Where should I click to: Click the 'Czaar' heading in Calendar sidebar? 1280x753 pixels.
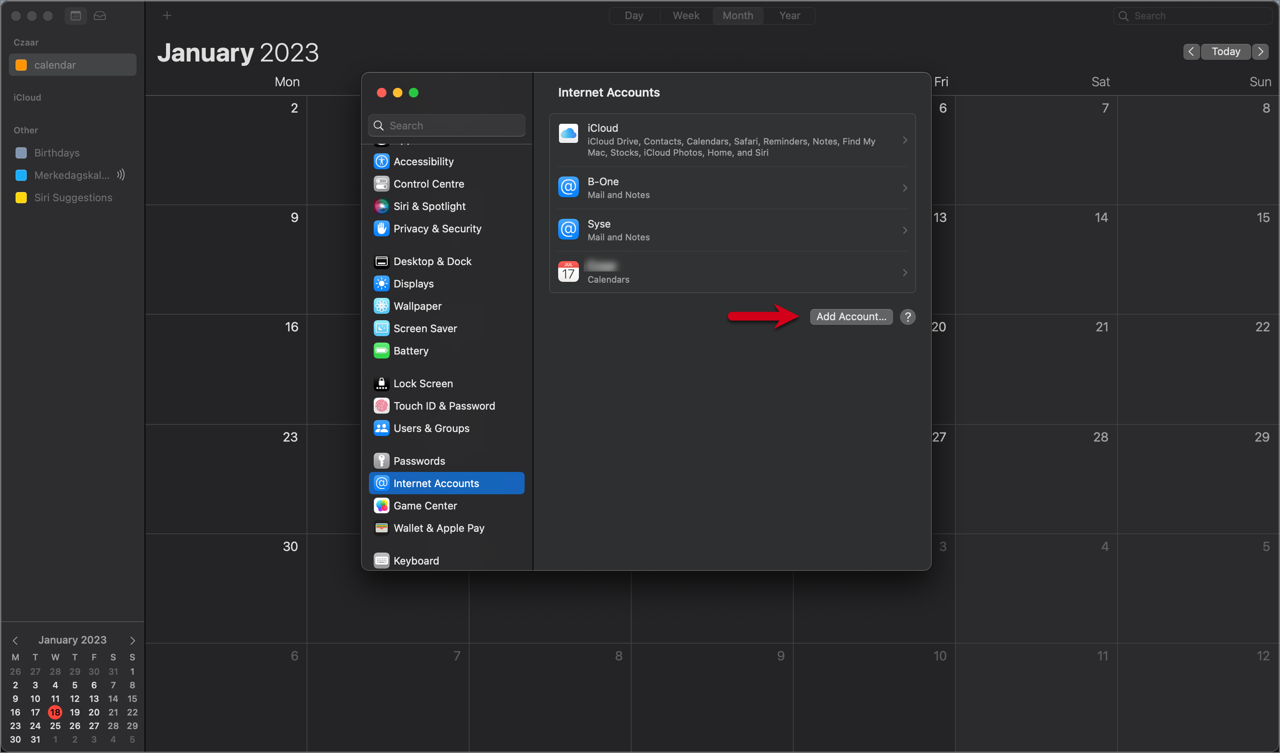point(26,43)
